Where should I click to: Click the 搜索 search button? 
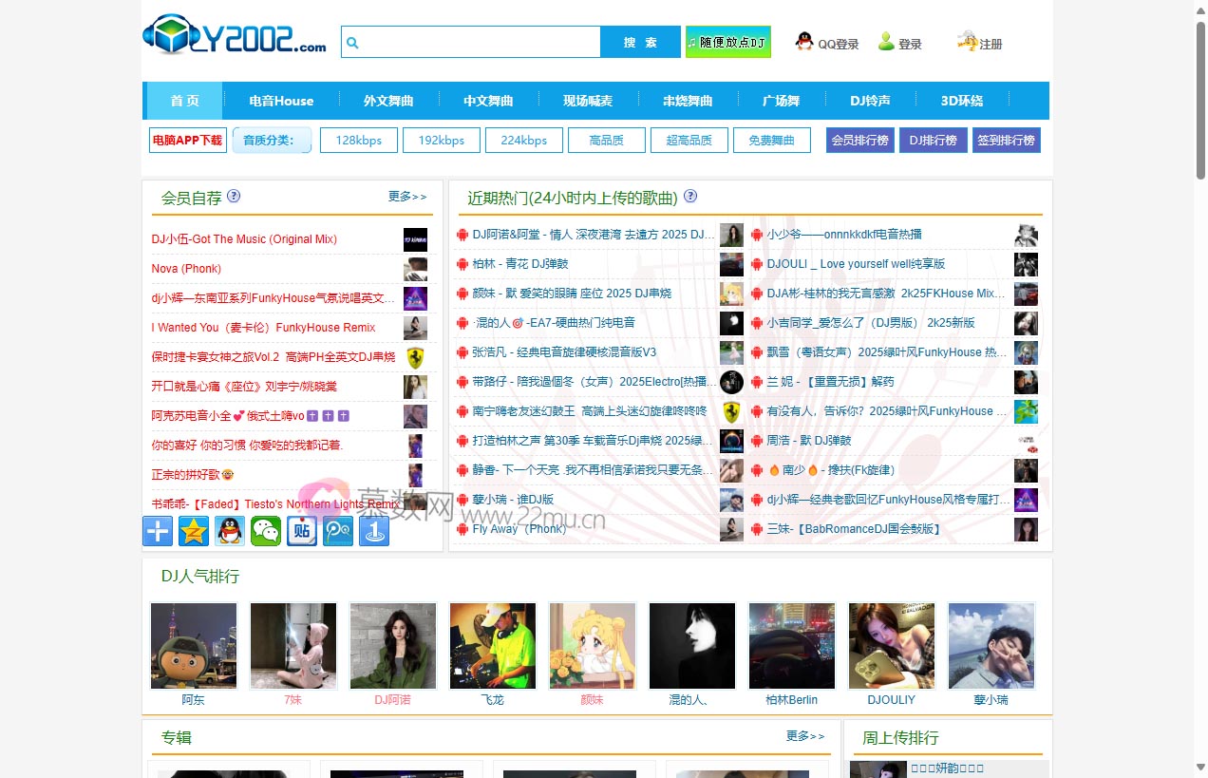(x=640, y=43)
